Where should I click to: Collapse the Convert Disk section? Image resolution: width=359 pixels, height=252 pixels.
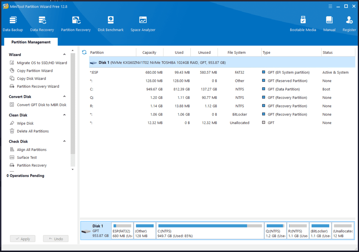[65, 96]
